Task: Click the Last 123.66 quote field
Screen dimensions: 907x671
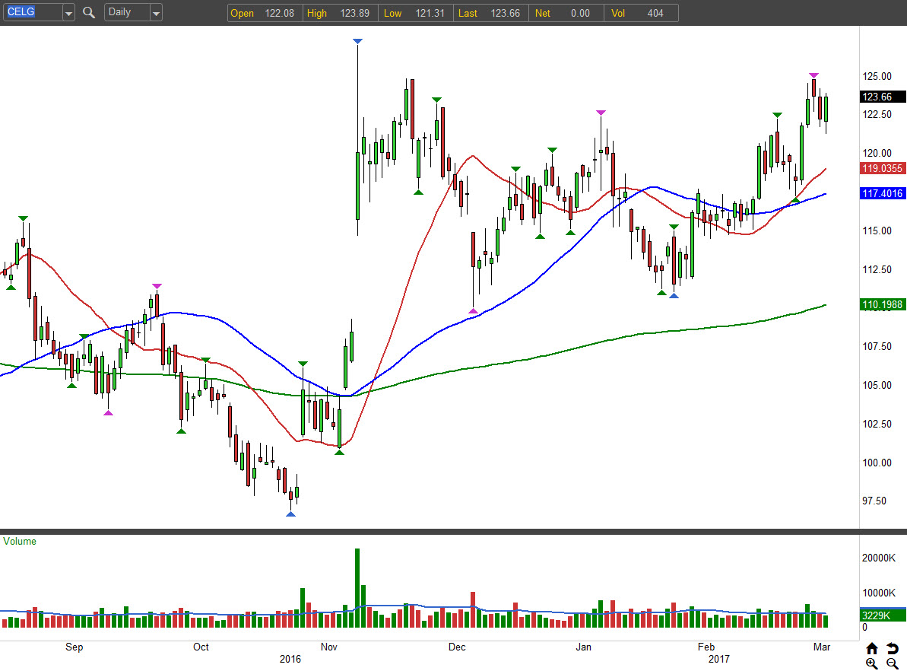Action: 490,13
